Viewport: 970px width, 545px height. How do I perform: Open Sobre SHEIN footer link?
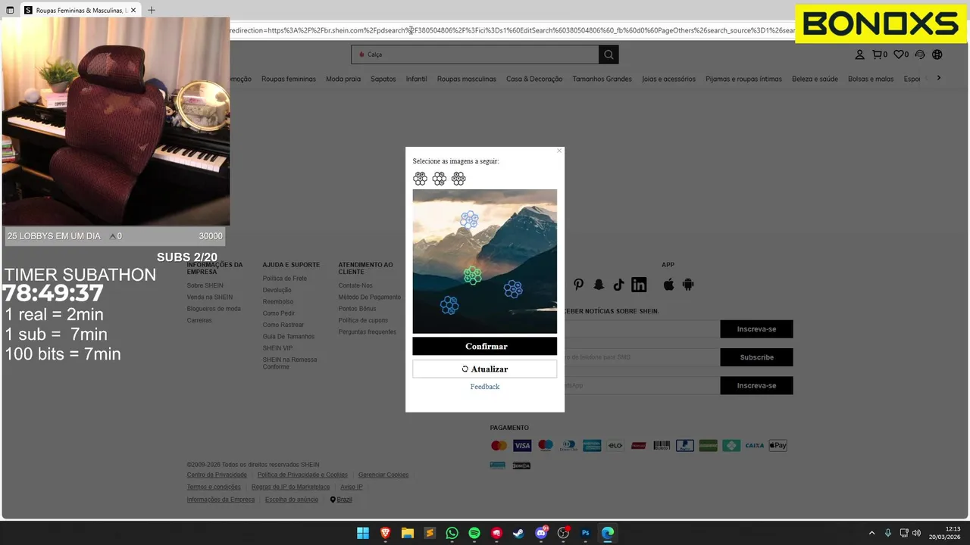[x=205, y=285]
